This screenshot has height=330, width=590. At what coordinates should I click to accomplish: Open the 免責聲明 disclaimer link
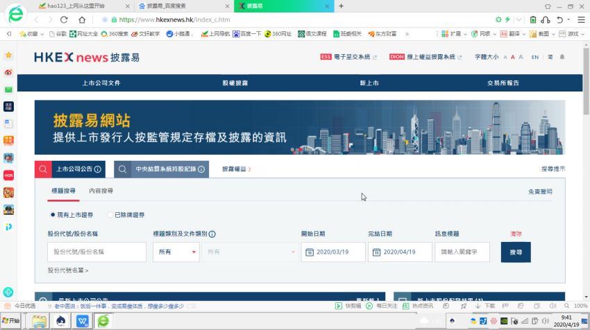[540, 191]
